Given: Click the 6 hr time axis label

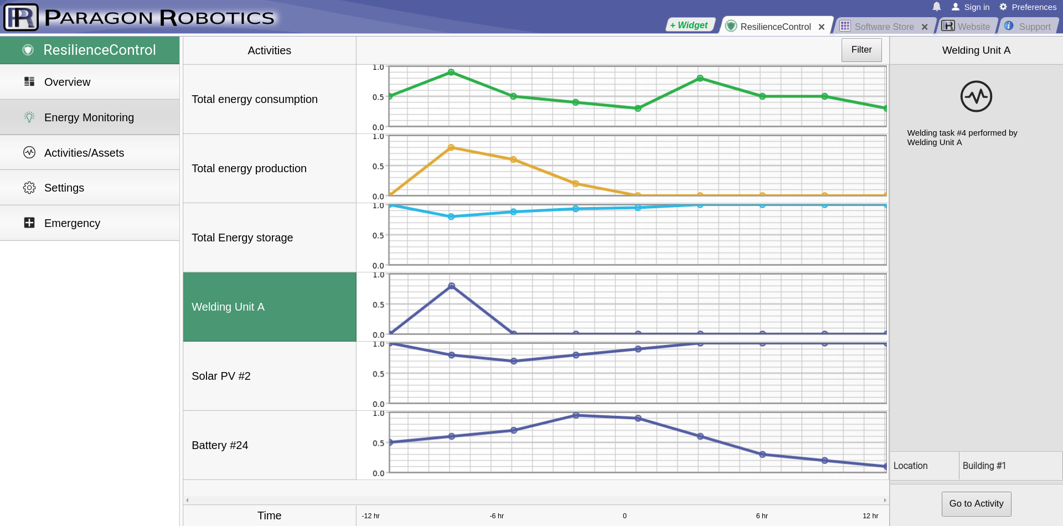Looking at the screenshot, I should pyautogui.click(x=762, y=516).
